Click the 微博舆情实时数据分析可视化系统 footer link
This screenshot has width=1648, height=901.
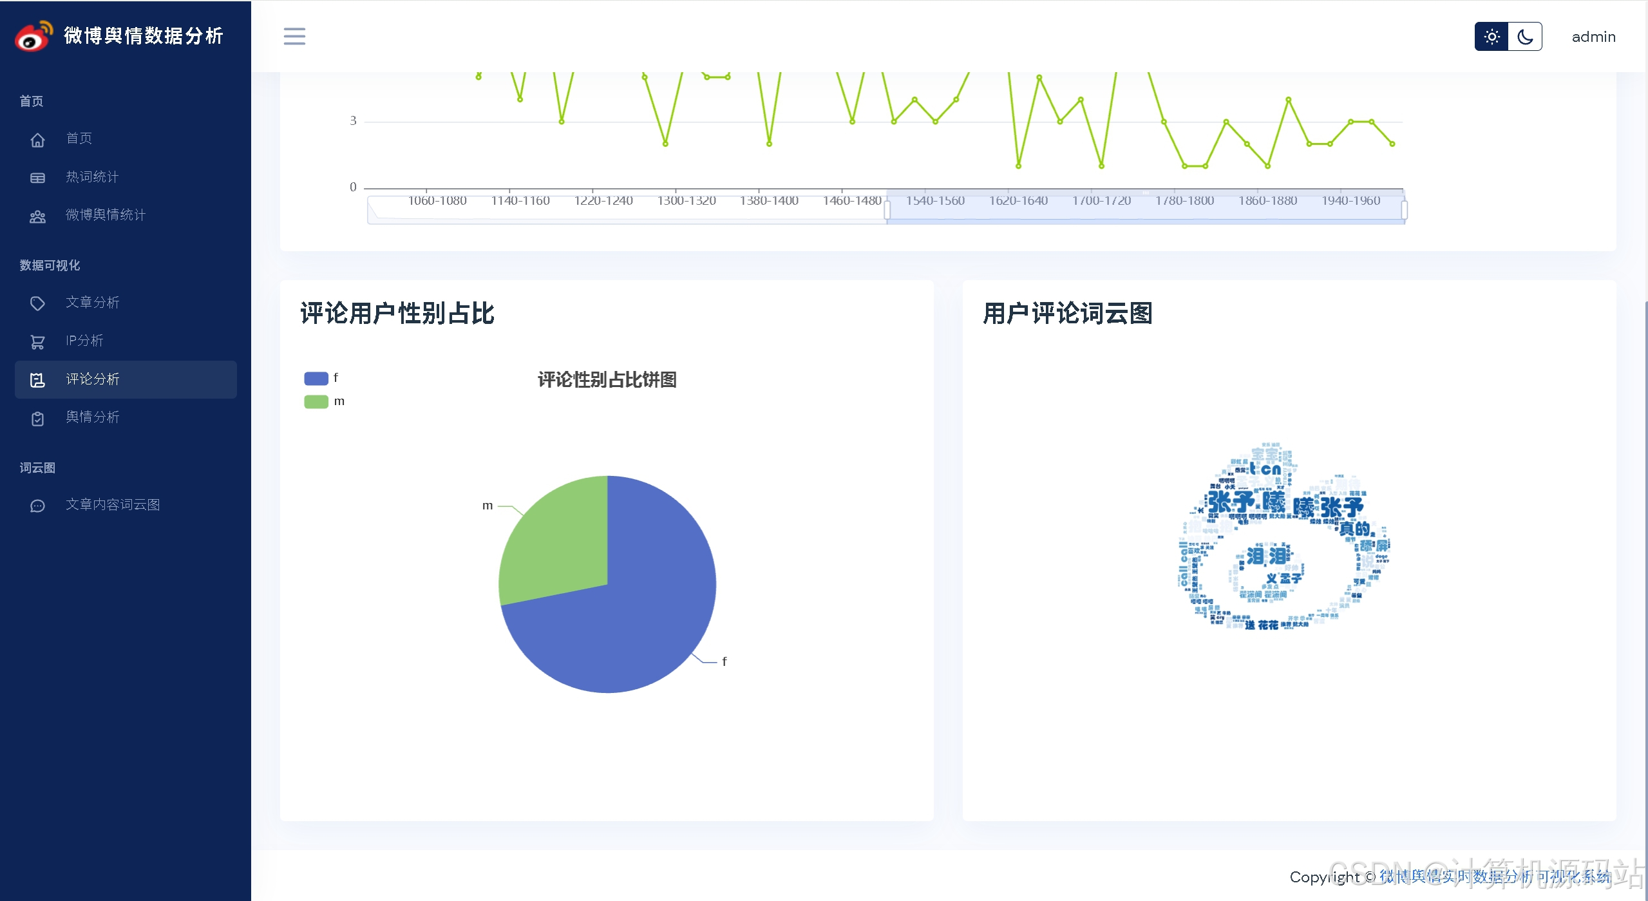1494,877
